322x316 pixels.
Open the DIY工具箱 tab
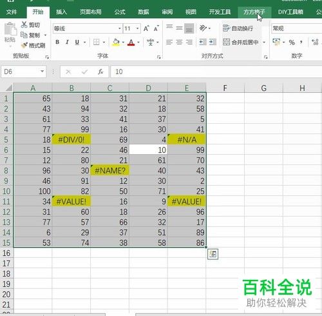pyautogui.click(x=290, y=12)
